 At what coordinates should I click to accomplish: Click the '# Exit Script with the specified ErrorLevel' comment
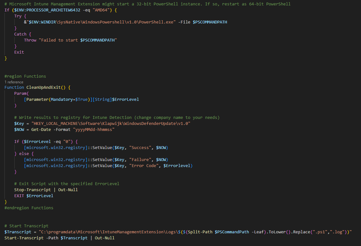coord(67,184)
